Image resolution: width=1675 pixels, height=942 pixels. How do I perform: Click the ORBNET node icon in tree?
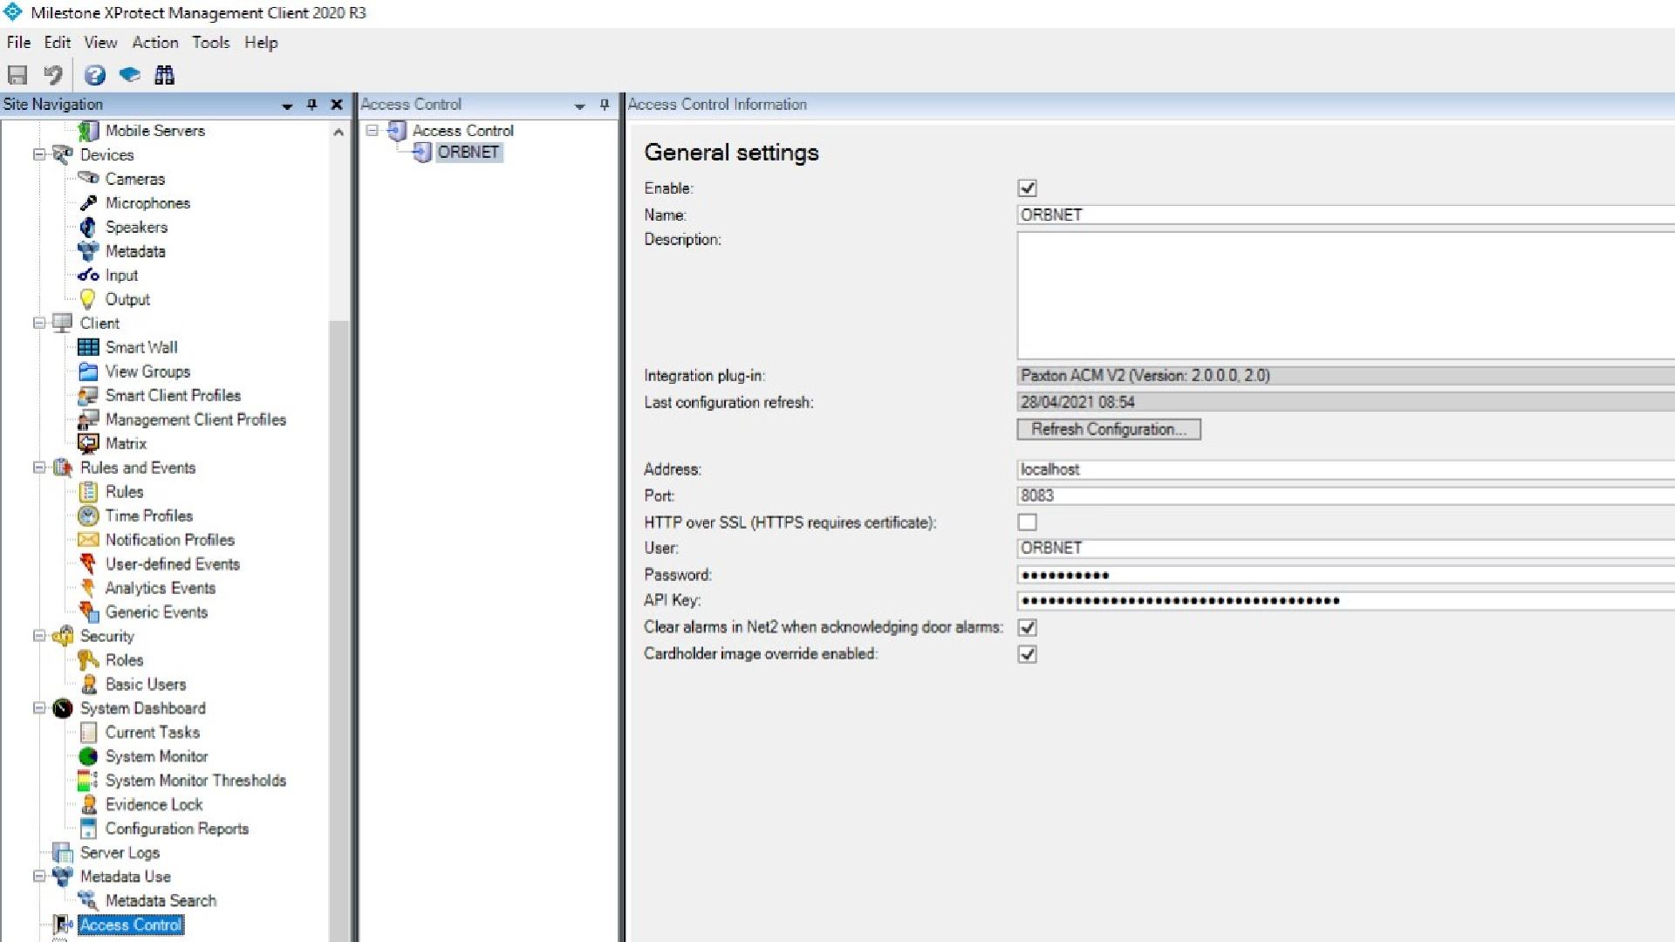422,153
